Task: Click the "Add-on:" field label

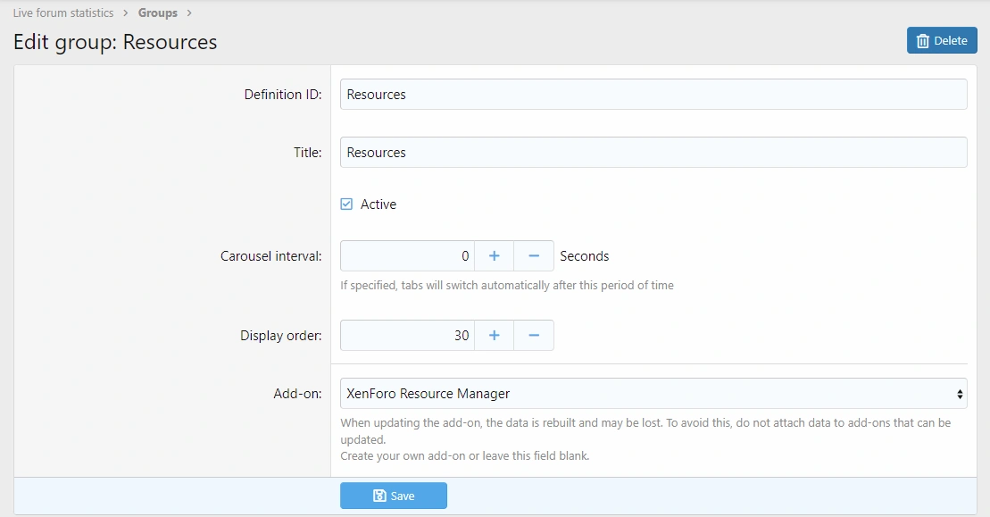Action: pos(297,394)
